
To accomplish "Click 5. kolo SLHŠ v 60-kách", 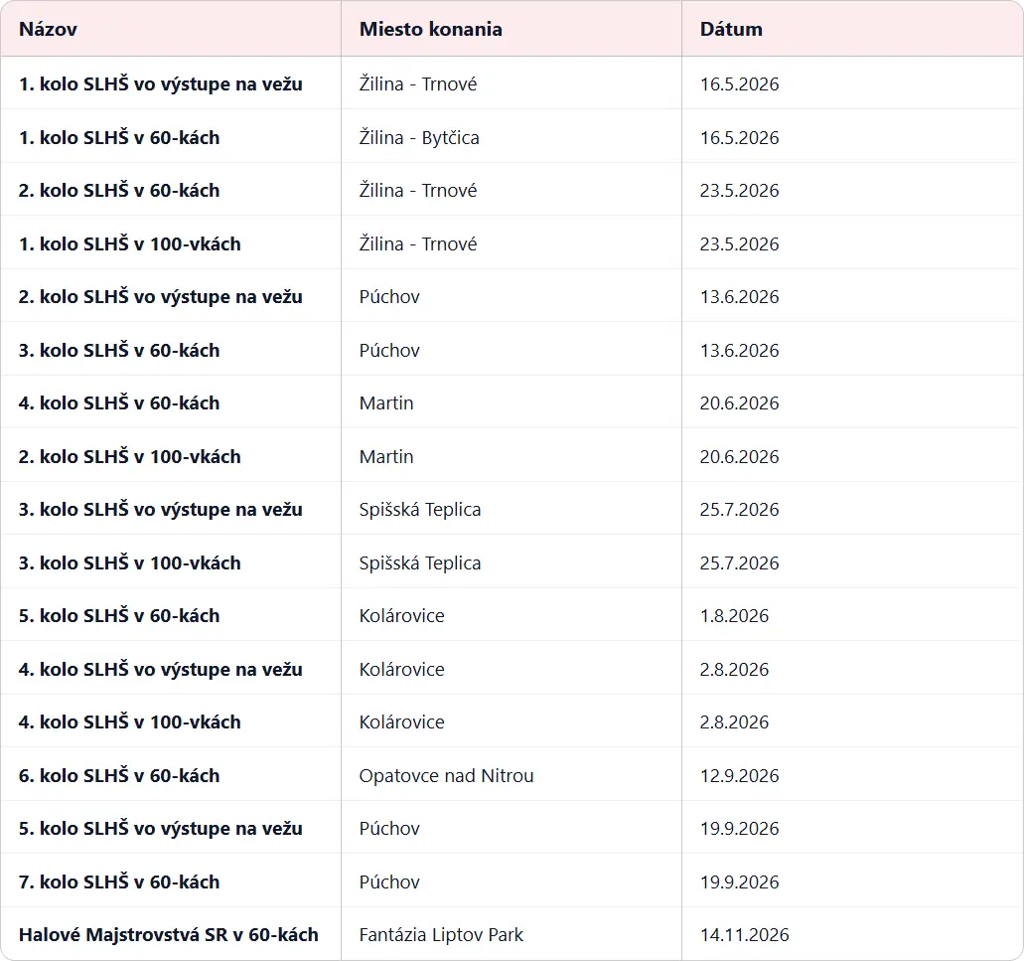I will point(119,616).
